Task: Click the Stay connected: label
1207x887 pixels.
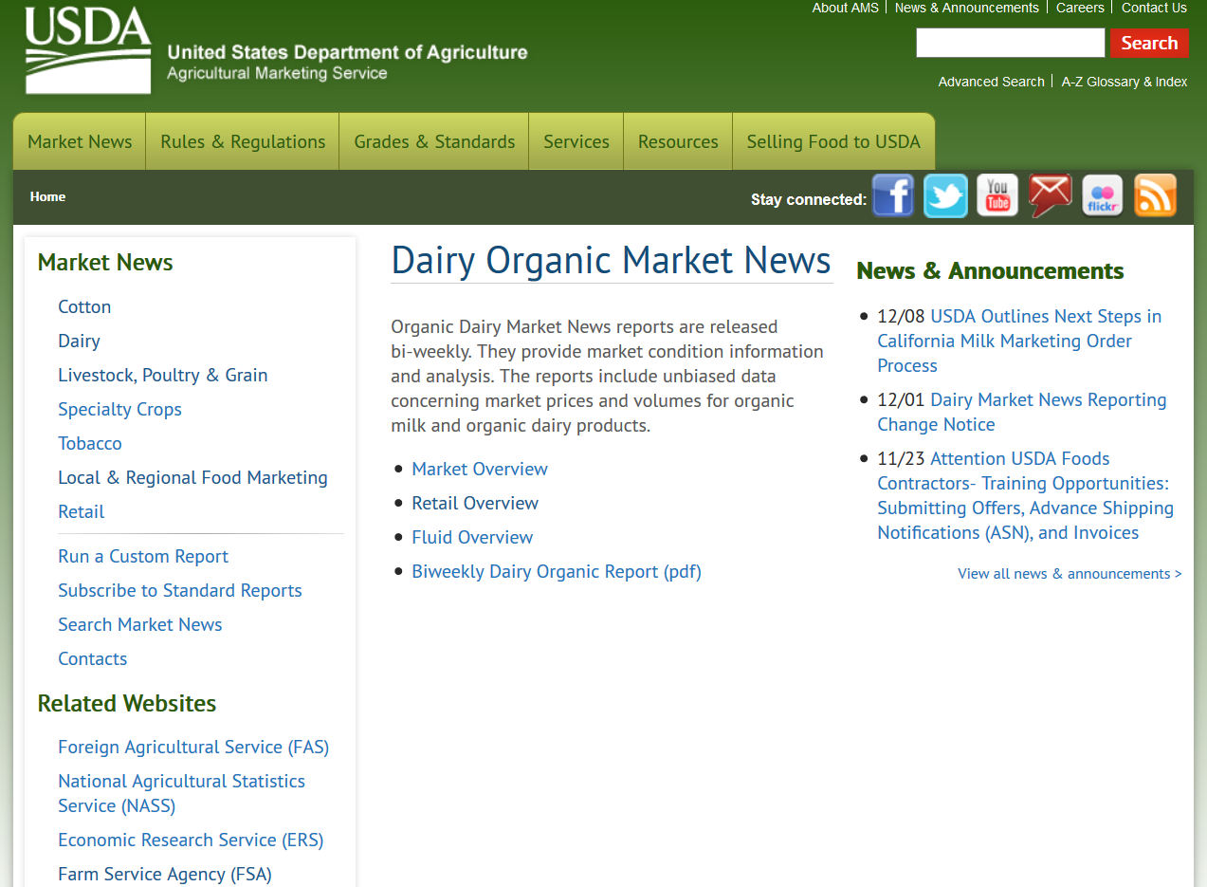Action: (809, 199)
